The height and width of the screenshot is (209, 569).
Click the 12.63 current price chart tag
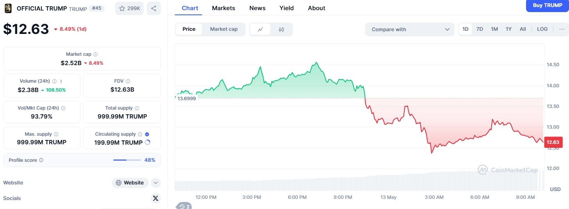[553, 142]
